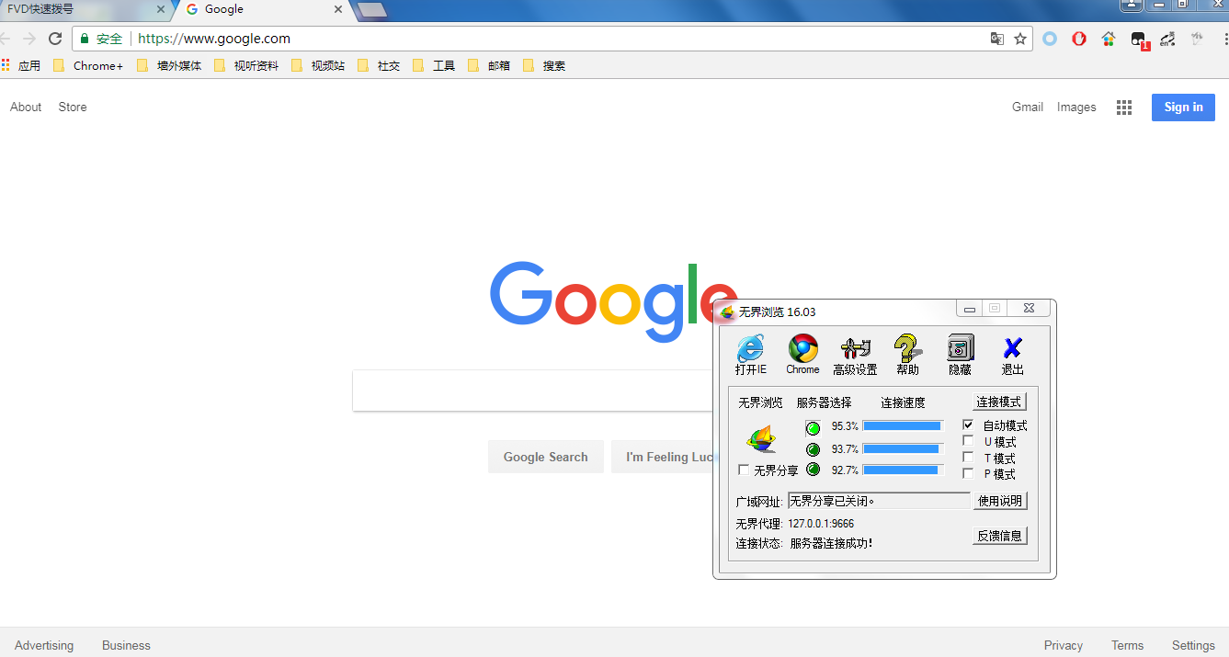Click the Google Search button
This screenshot has height=657, width=1229.
click(x=545, y=457)
